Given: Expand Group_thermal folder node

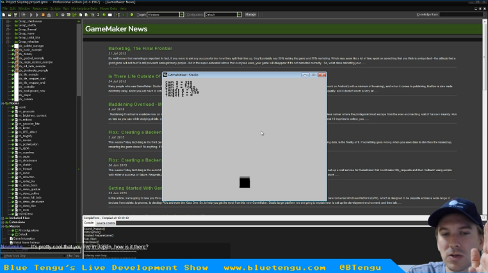Looking at the screenshot, I should pyautogui.click(x=8, y=29).
